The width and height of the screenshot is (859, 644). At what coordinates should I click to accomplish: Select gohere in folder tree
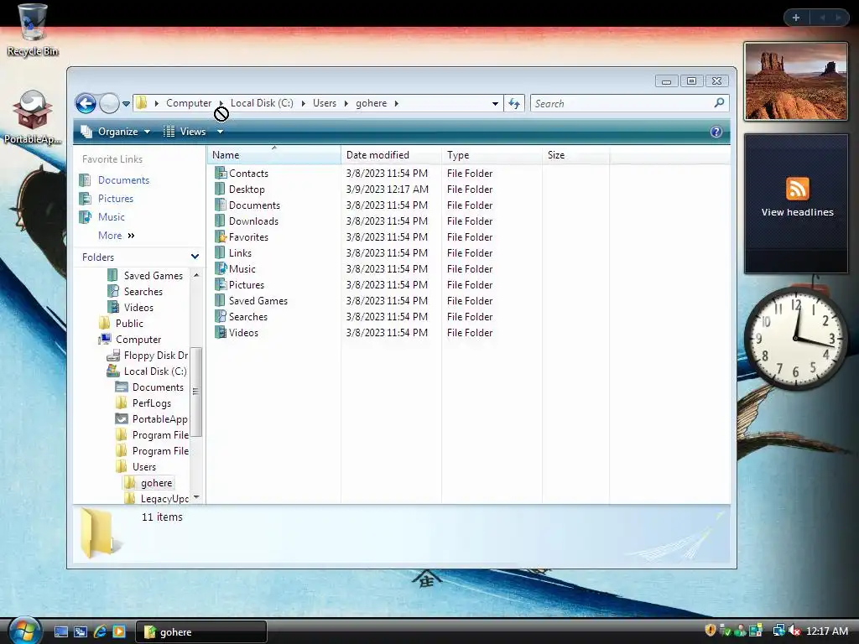148,482
